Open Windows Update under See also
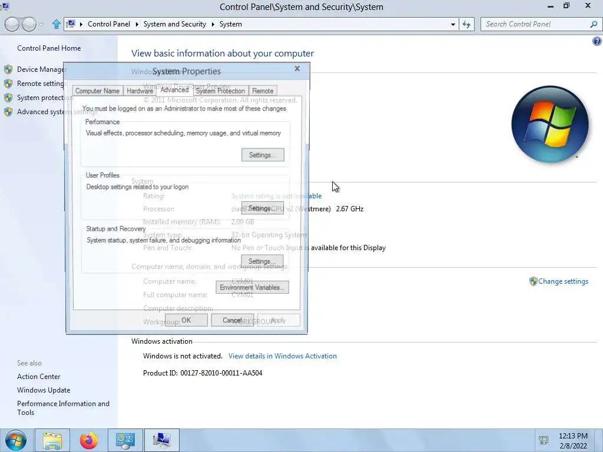 pyautogui.click(x=44, y=390)
